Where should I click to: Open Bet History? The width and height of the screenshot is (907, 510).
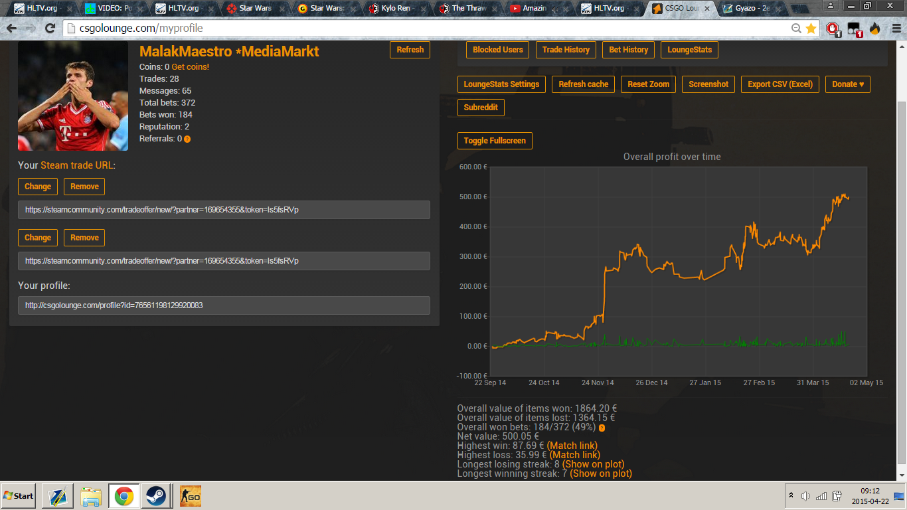(628, 50)
